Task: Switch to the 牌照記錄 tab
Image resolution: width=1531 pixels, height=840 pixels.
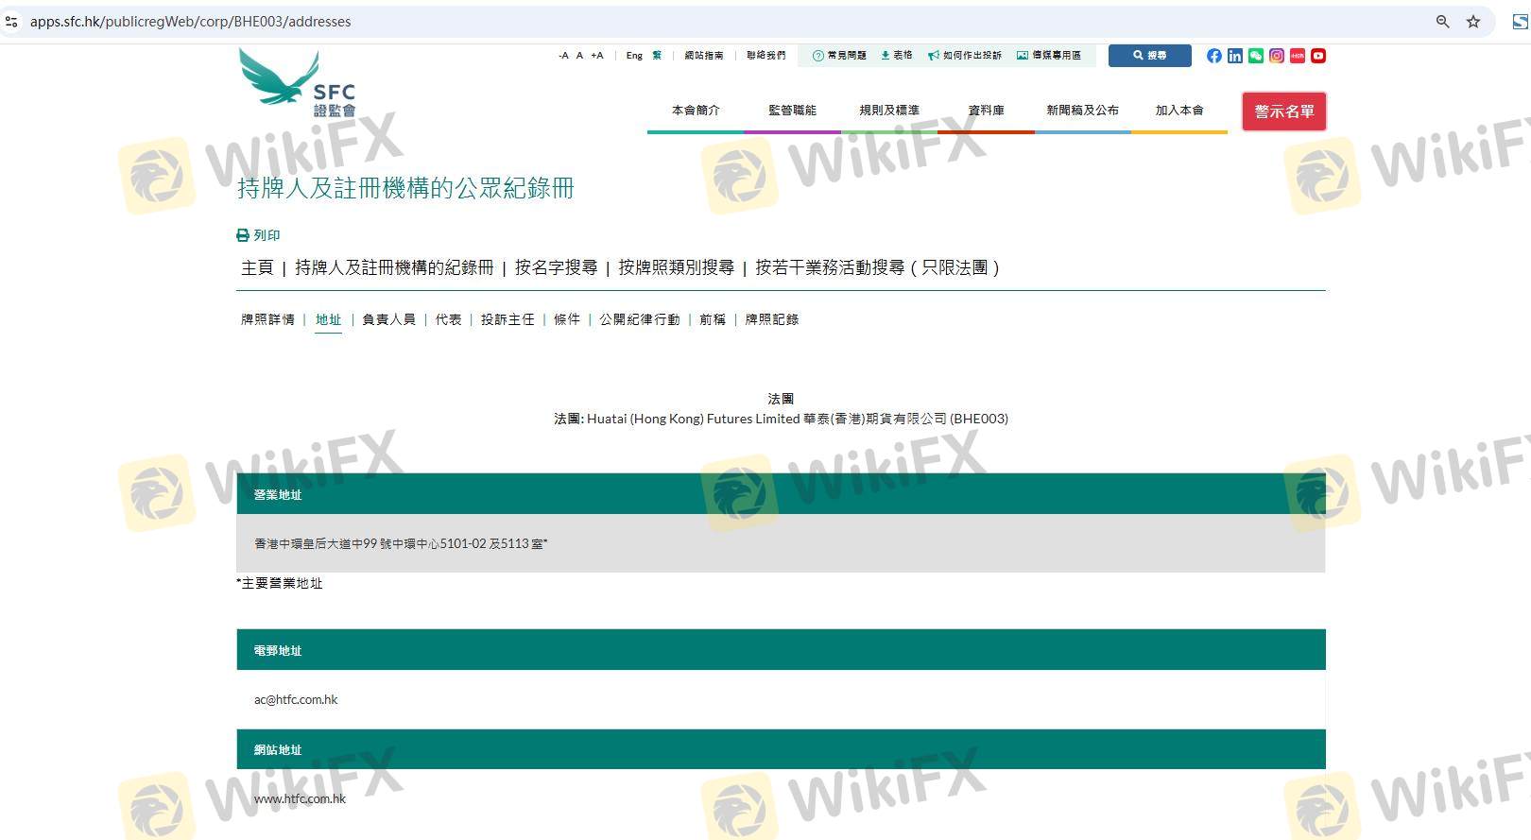Action: (x=772, y=319)
